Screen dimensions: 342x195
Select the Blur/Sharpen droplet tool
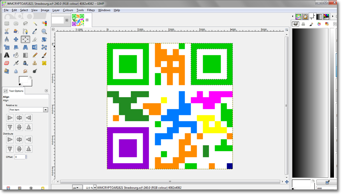16,71
